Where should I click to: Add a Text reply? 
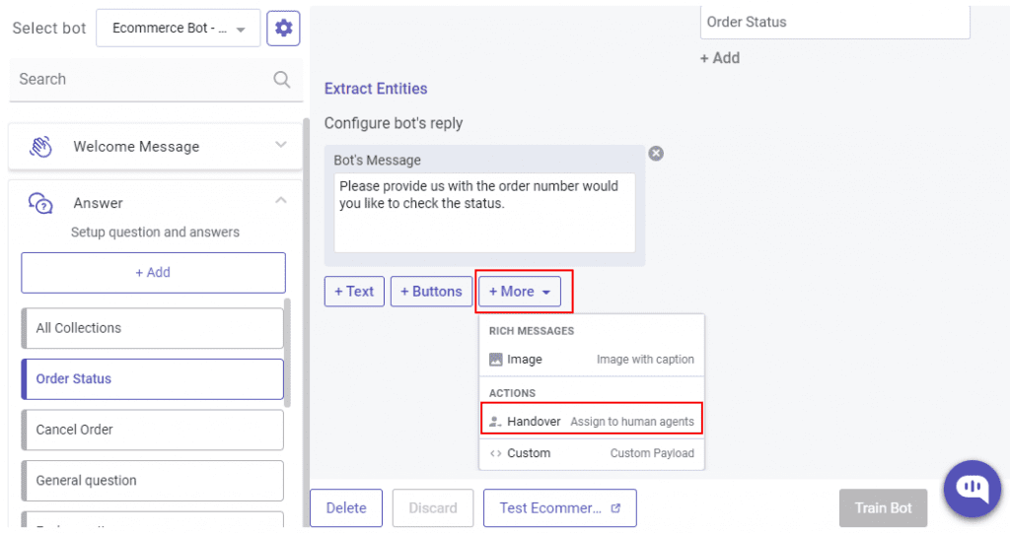click(354, 292)
